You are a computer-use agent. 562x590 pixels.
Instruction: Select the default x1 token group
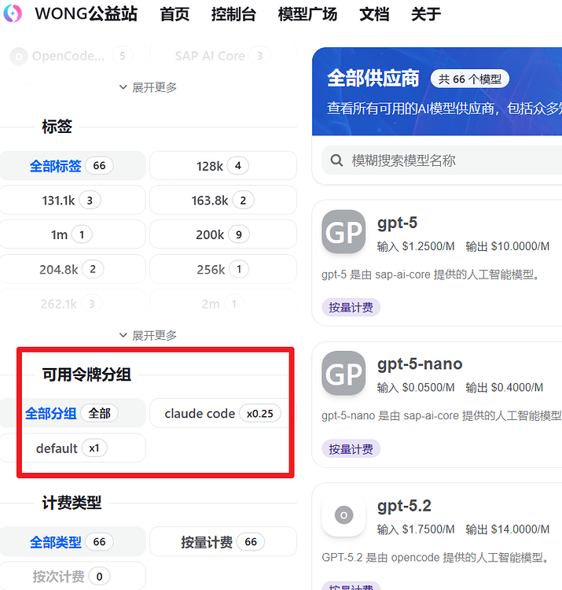(72, 448)
